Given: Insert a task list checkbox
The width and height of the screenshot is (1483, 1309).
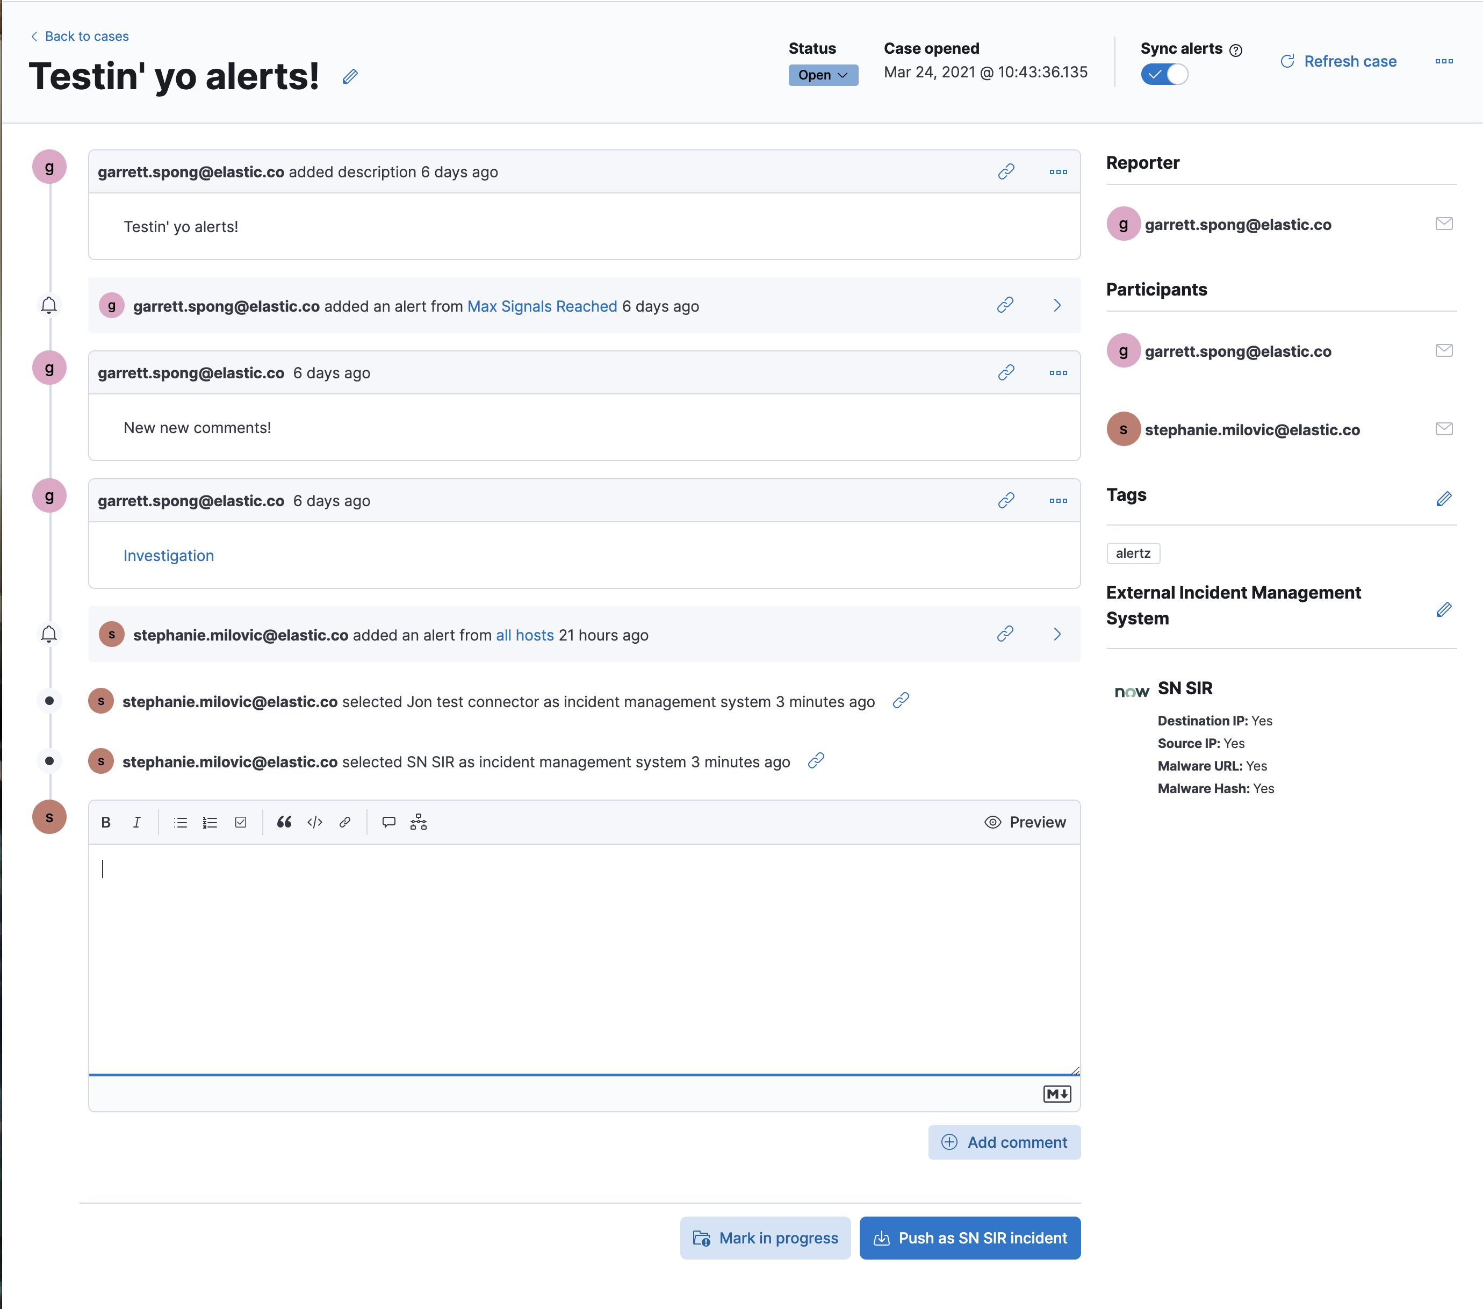Looking at the screenshot, I should tap(241, 822).
